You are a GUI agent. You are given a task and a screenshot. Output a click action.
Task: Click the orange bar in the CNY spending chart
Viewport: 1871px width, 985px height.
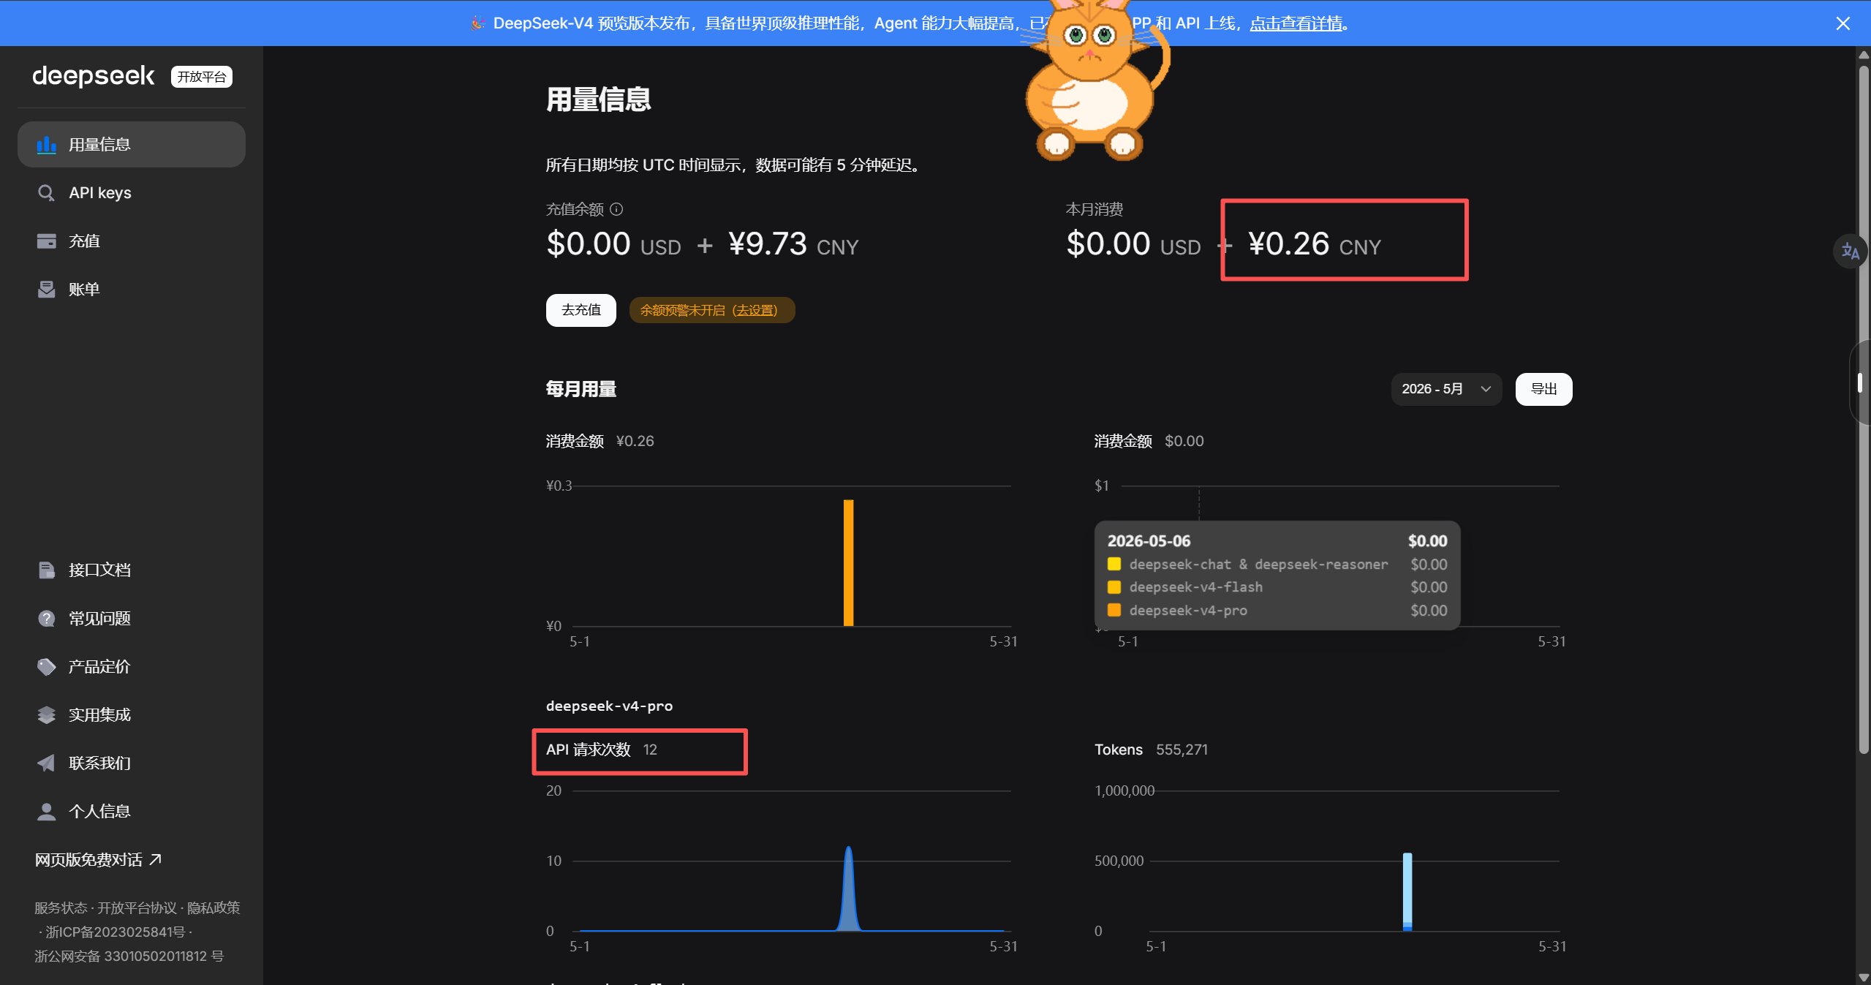[848, 563]
